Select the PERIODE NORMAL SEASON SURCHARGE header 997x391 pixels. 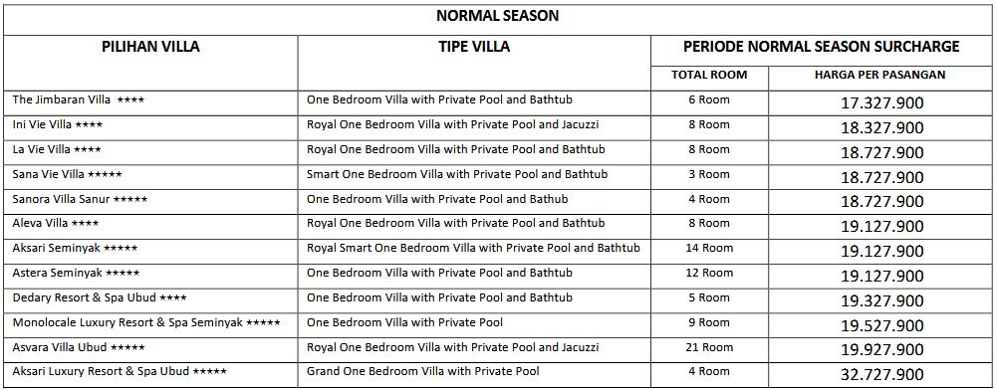pyautogui.click(x=822, y=50)
